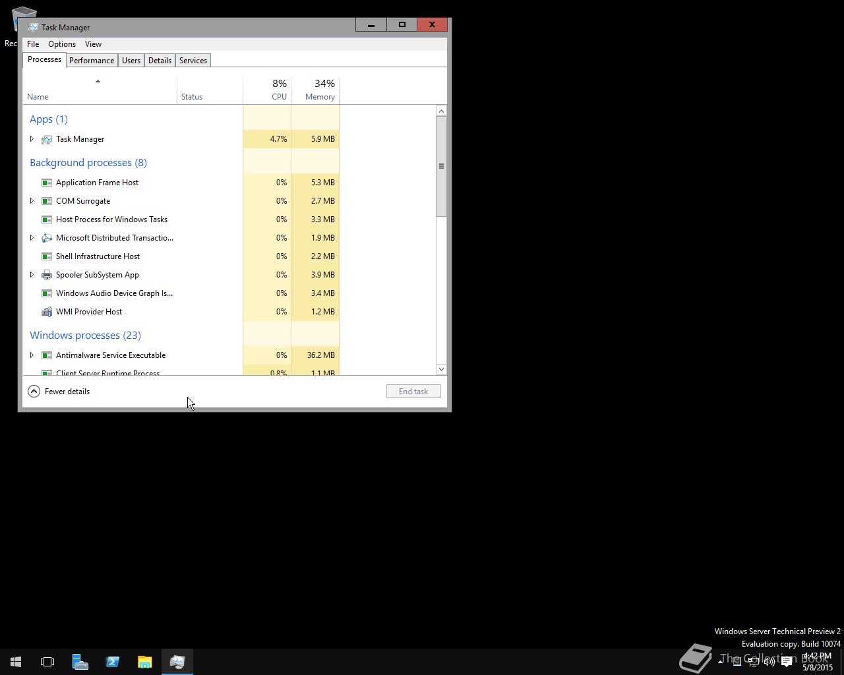Click the WMI Provider Host icon
The height and width of the screenshot is (675, 844).
47,312
